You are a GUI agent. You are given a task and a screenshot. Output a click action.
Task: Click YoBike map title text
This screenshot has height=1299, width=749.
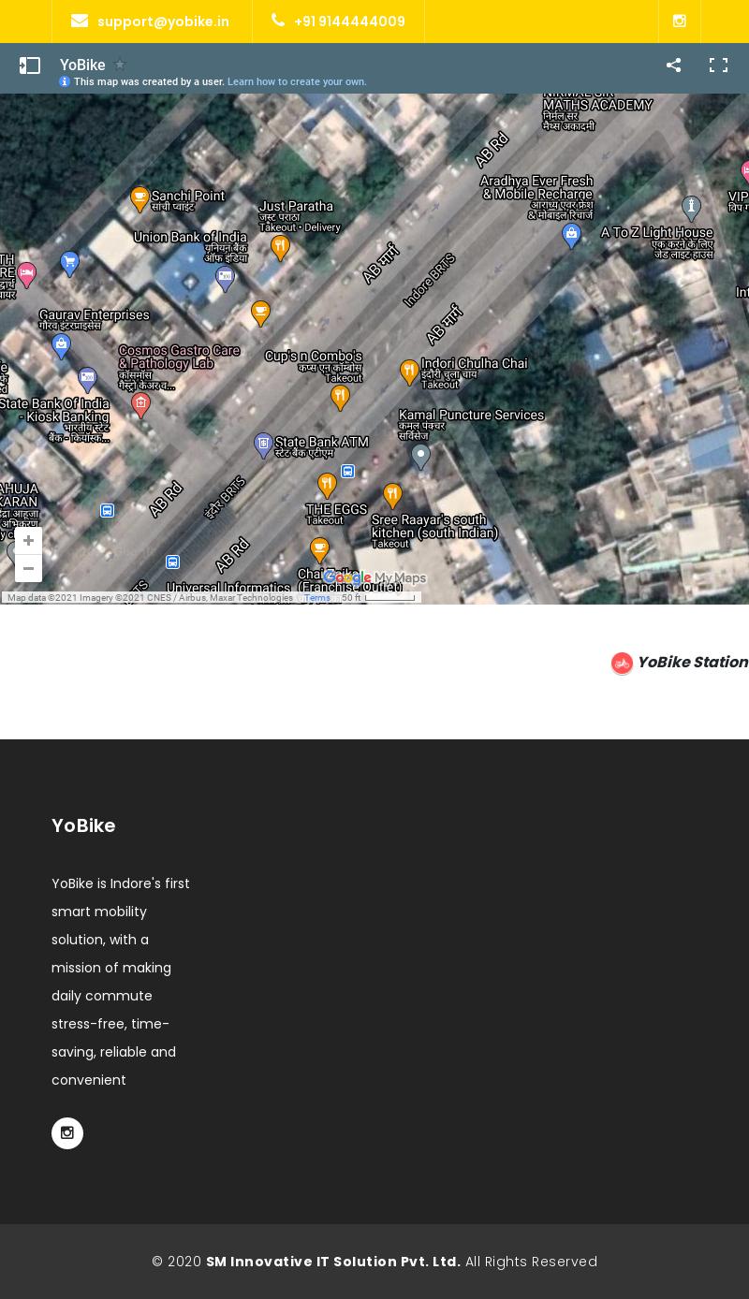coord(82,65)
